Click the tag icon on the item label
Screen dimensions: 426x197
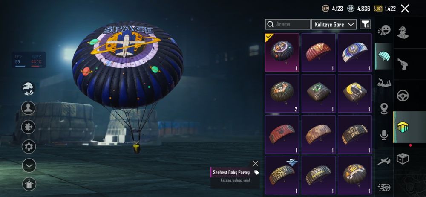pos(256,173)
